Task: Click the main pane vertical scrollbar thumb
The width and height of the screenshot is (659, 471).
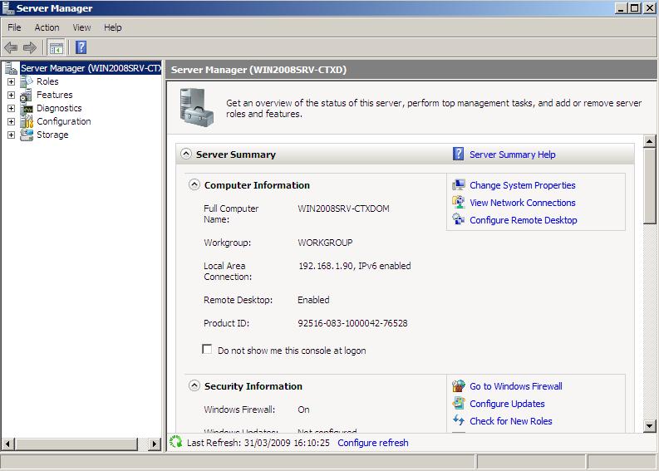Action: 649,186
